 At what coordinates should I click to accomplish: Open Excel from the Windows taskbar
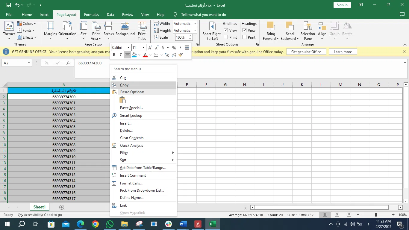[213, 224]
